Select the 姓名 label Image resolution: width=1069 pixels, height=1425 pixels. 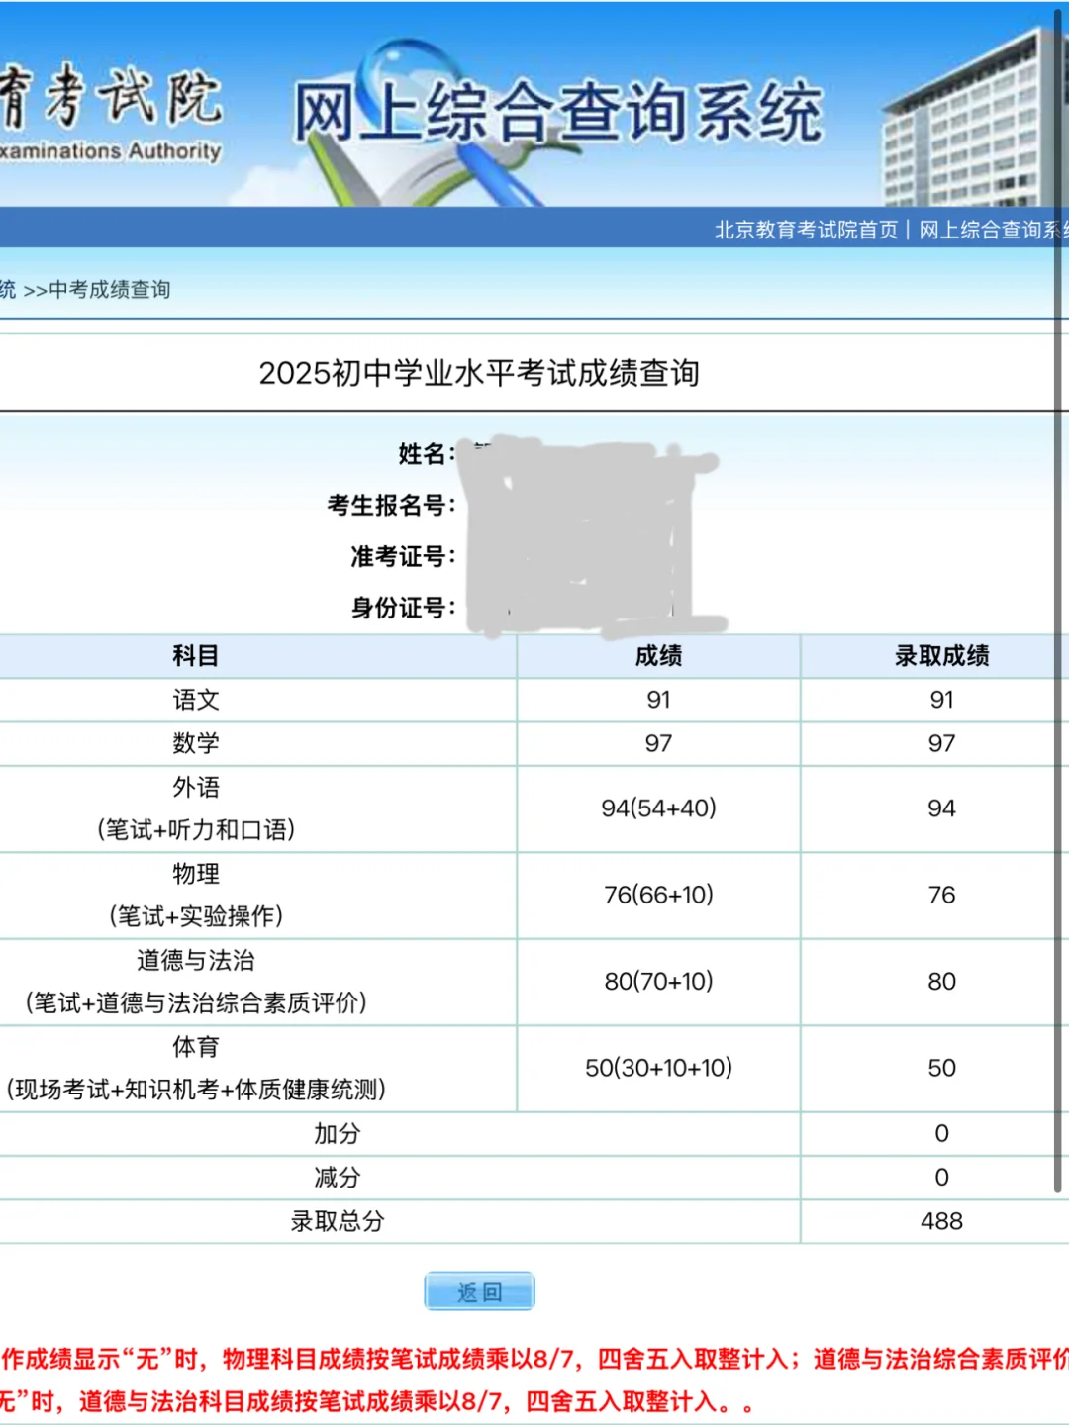[427, 454]
